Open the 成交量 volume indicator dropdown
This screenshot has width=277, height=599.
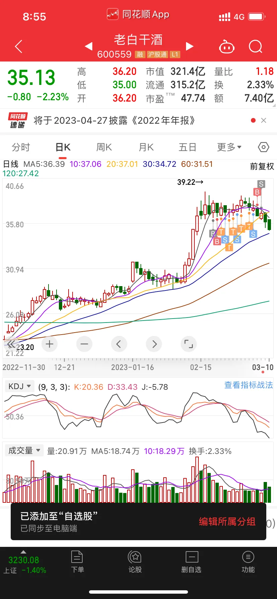(24, 451)
